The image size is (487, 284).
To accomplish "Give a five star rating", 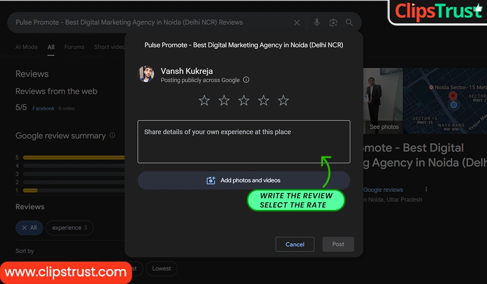I will click(x=283, y=101).
